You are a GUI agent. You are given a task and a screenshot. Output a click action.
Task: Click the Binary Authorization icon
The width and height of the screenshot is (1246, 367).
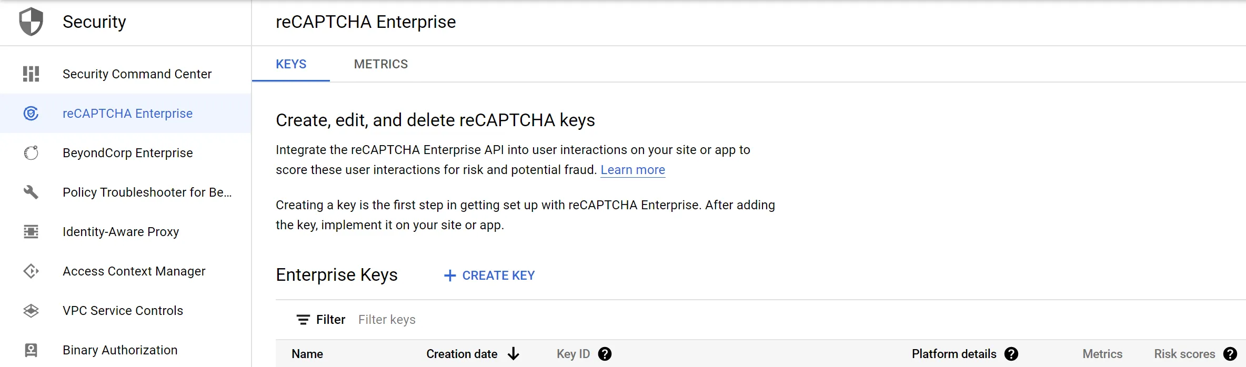click(x=31, y=350)
